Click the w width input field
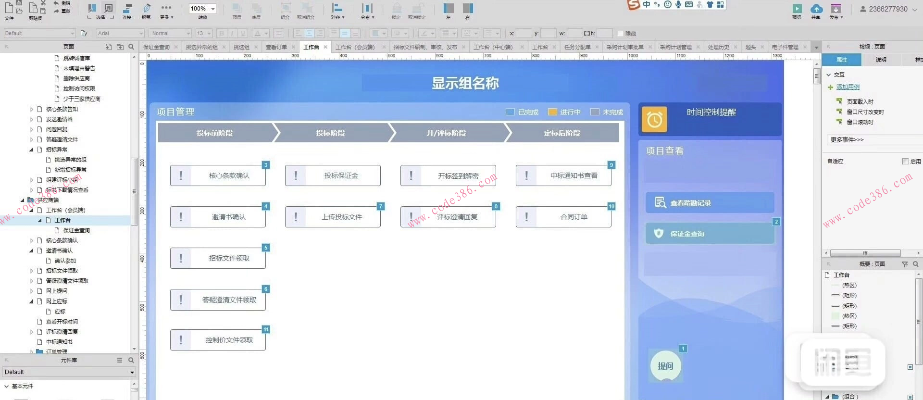The image size is (923, 400). point(574,33)
